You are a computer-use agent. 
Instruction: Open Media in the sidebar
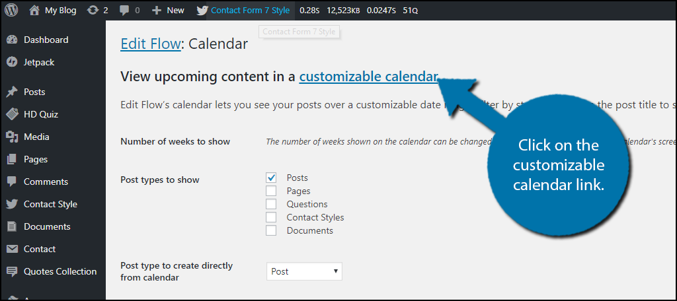[37, 137]
